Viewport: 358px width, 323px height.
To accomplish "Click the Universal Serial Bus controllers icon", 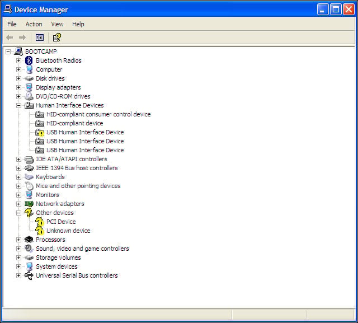I will pyautogui.click(x=29, y=275).
